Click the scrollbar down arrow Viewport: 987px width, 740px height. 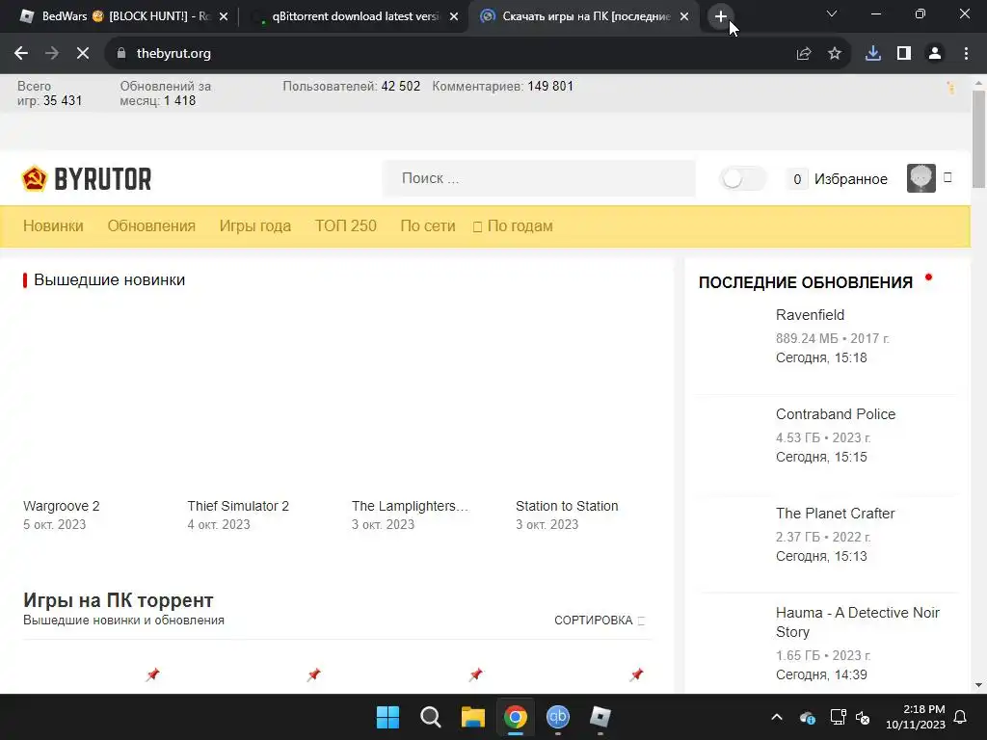[978, 685]
